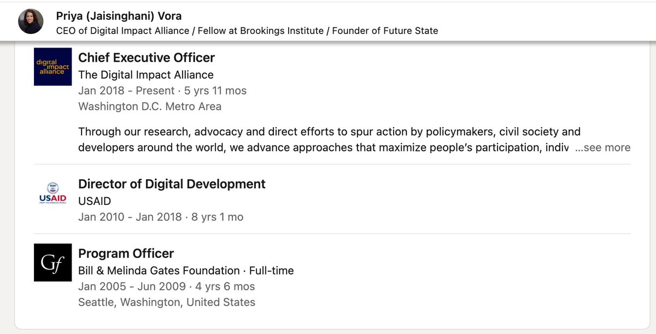Open The Digital Impact Alliance company name

tap(146, 74)
